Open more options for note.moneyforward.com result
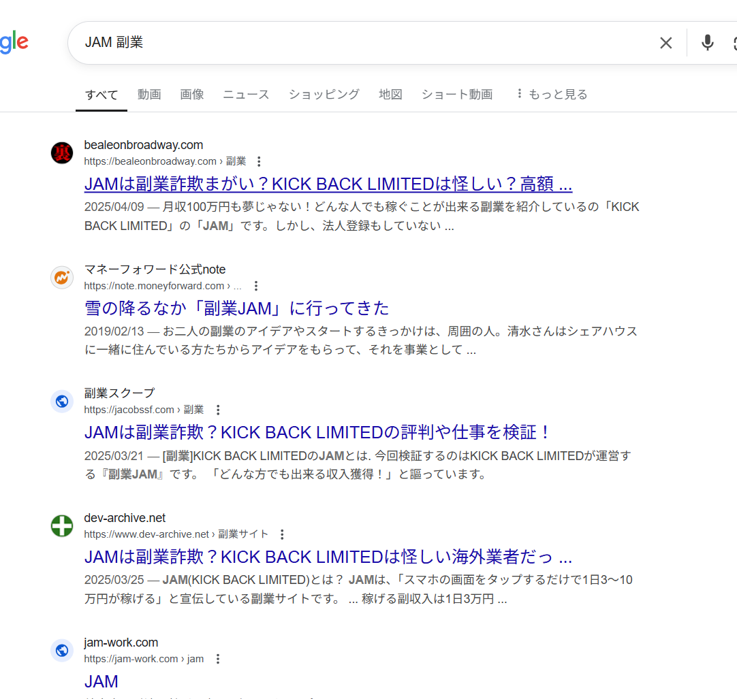Image resolution: width=737 pixels, height=699 pixels. pyautogui.click(x=255, y=286)
